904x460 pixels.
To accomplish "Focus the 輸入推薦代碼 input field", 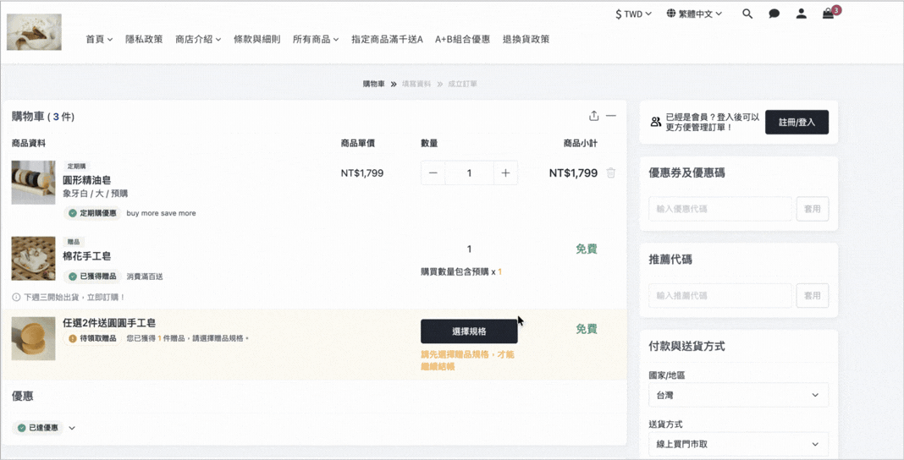I will (720, 295).
